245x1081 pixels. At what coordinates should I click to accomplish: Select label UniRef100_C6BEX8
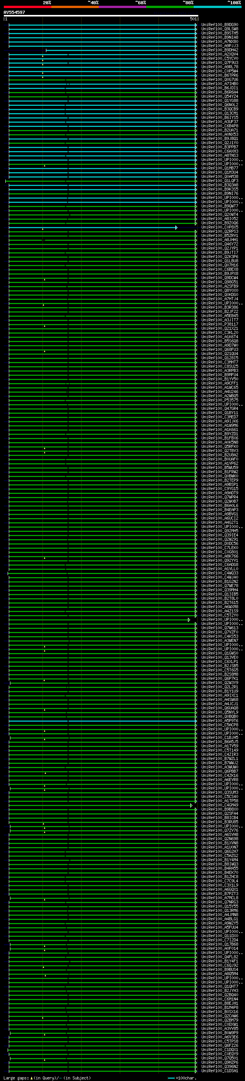coord(220,270)
